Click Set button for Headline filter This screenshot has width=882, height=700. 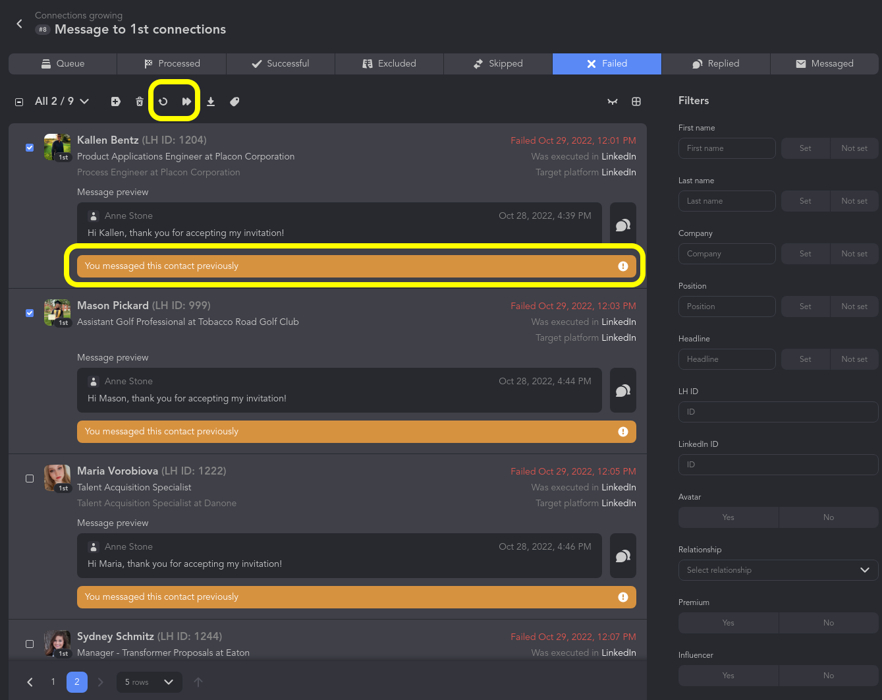pyautogui.click(x=806, y=359)
